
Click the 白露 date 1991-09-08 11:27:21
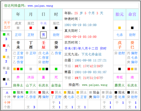tap(90, 60)
